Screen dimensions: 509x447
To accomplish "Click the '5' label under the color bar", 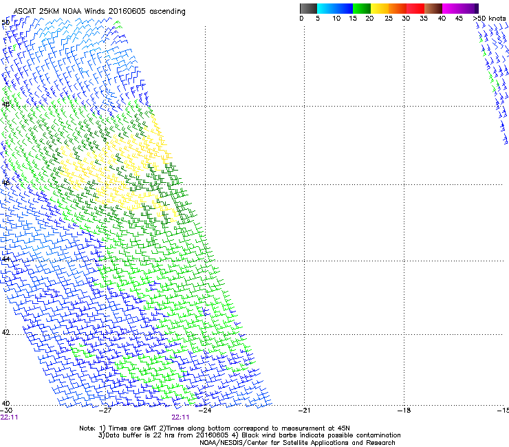I will pos(318,19).
